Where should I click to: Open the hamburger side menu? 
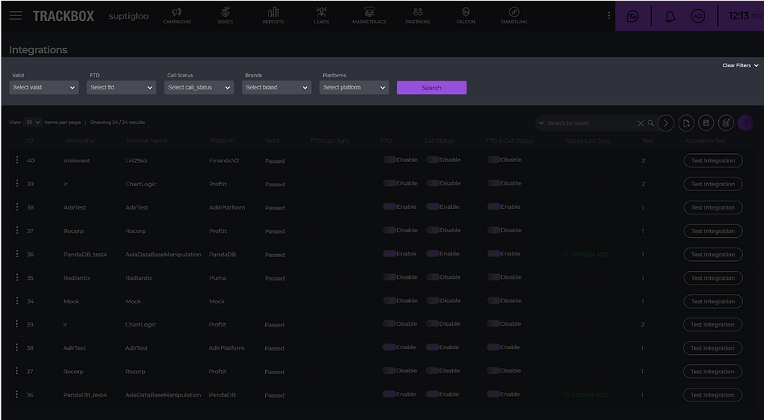click(15, 15)
